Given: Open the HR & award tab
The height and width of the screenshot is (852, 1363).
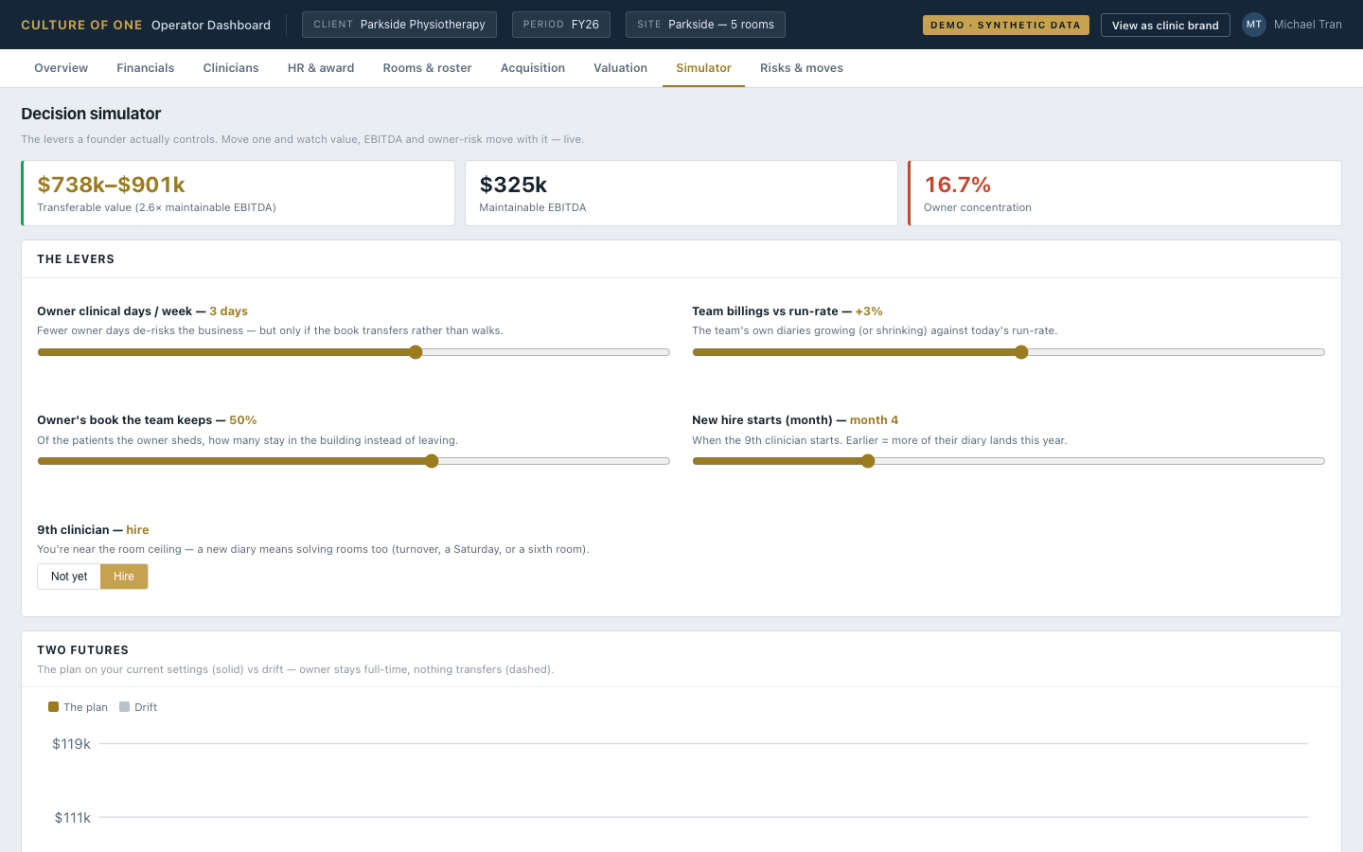Looking at the screenshot, I should tap(321, 68).
